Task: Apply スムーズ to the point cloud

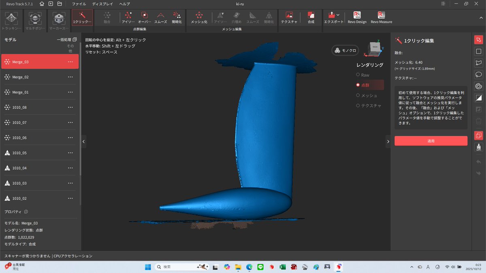Action: point(161,18)
